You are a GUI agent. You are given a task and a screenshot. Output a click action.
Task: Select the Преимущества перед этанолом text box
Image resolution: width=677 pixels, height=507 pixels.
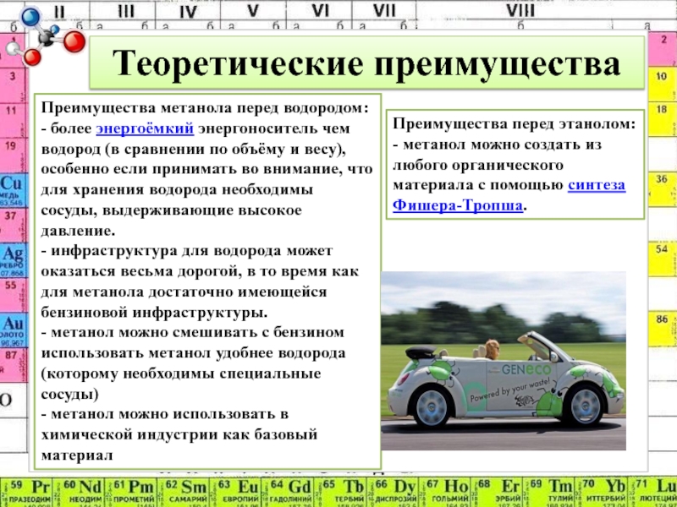pos(515,163)
